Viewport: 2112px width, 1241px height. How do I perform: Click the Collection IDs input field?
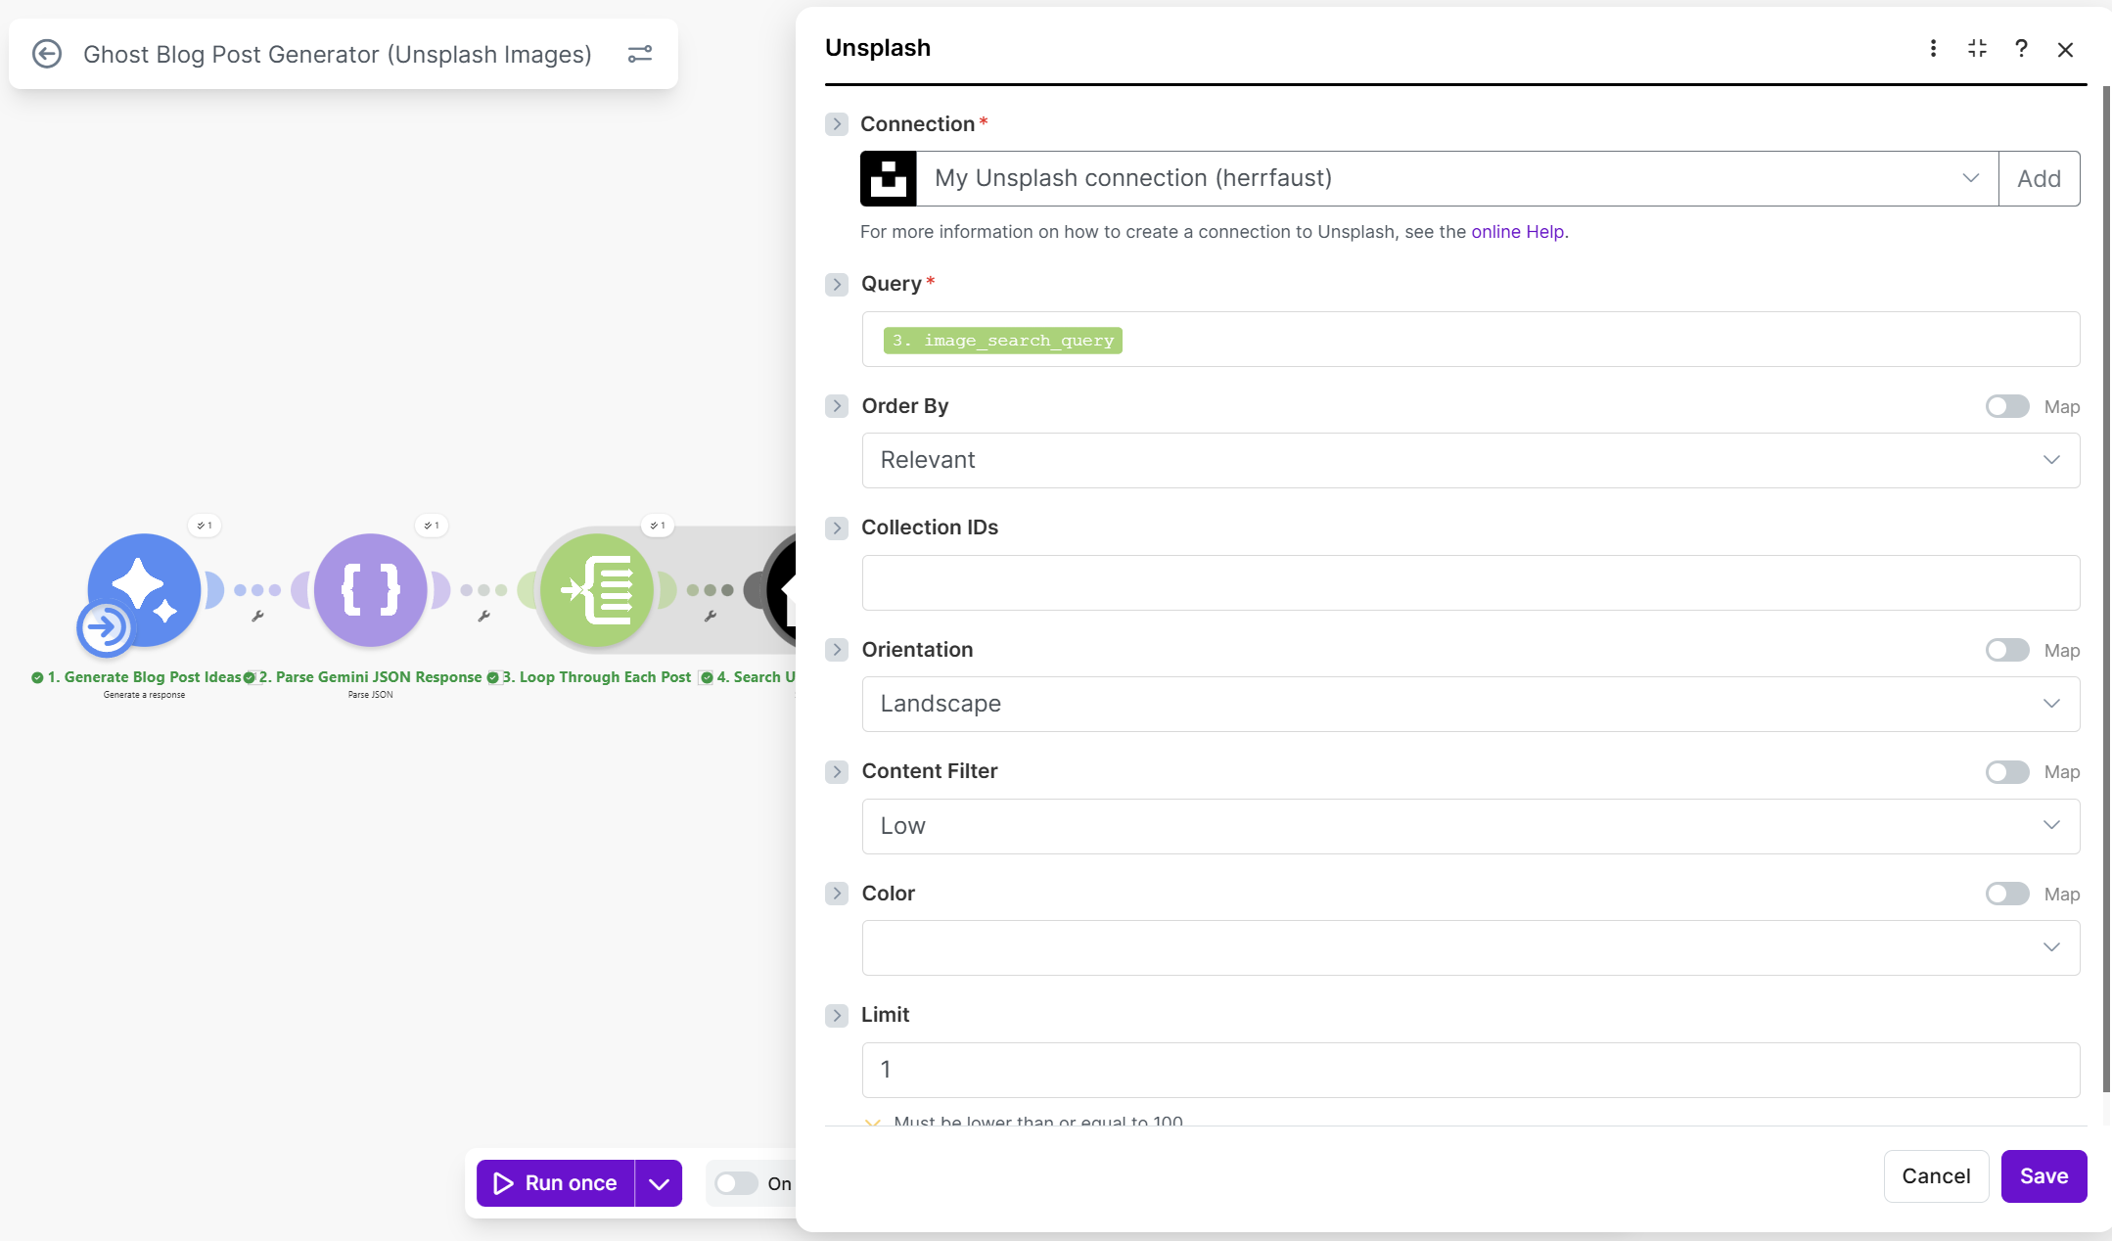click(1470, 582)
